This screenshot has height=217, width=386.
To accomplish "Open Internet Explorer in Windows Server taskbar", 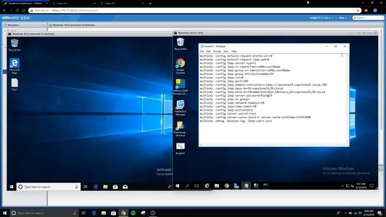I will (x=207, y=186).
